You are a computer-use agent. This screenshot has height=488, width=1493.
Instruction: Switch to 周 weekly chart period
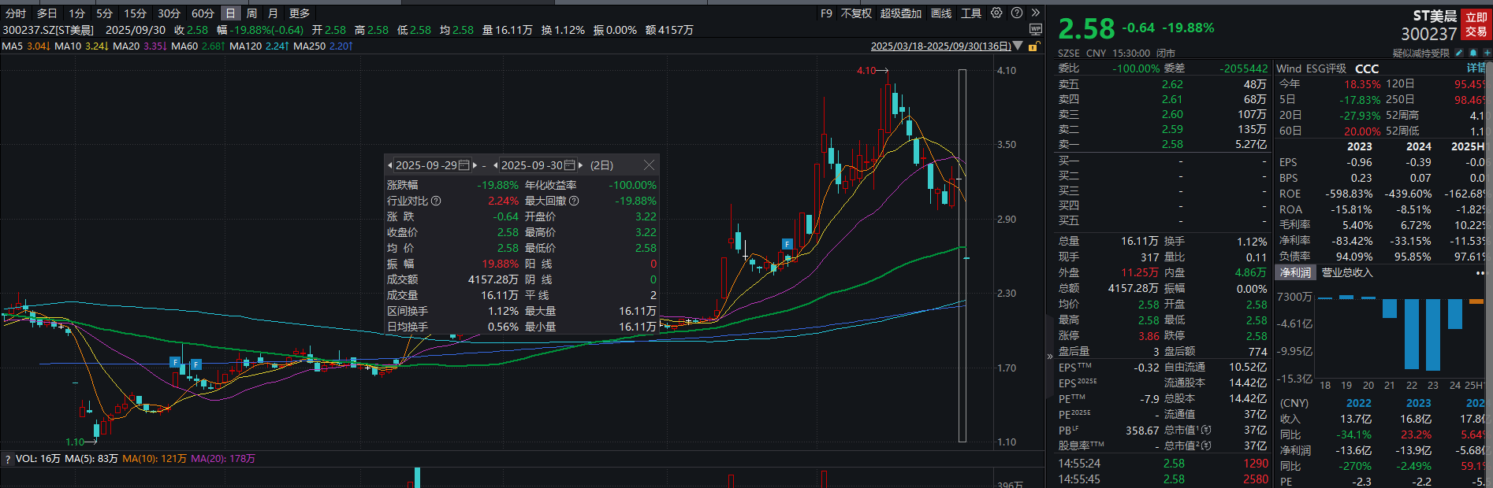tap(251, 13)
